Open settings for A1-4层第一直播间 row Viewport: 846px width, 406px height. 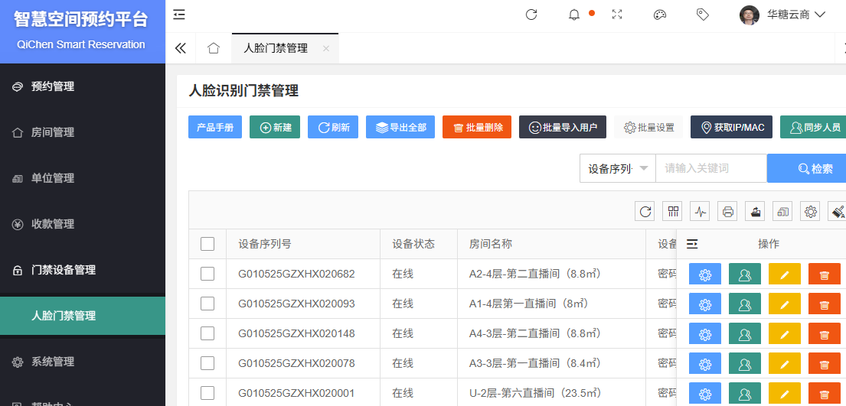tap(705, 304)
